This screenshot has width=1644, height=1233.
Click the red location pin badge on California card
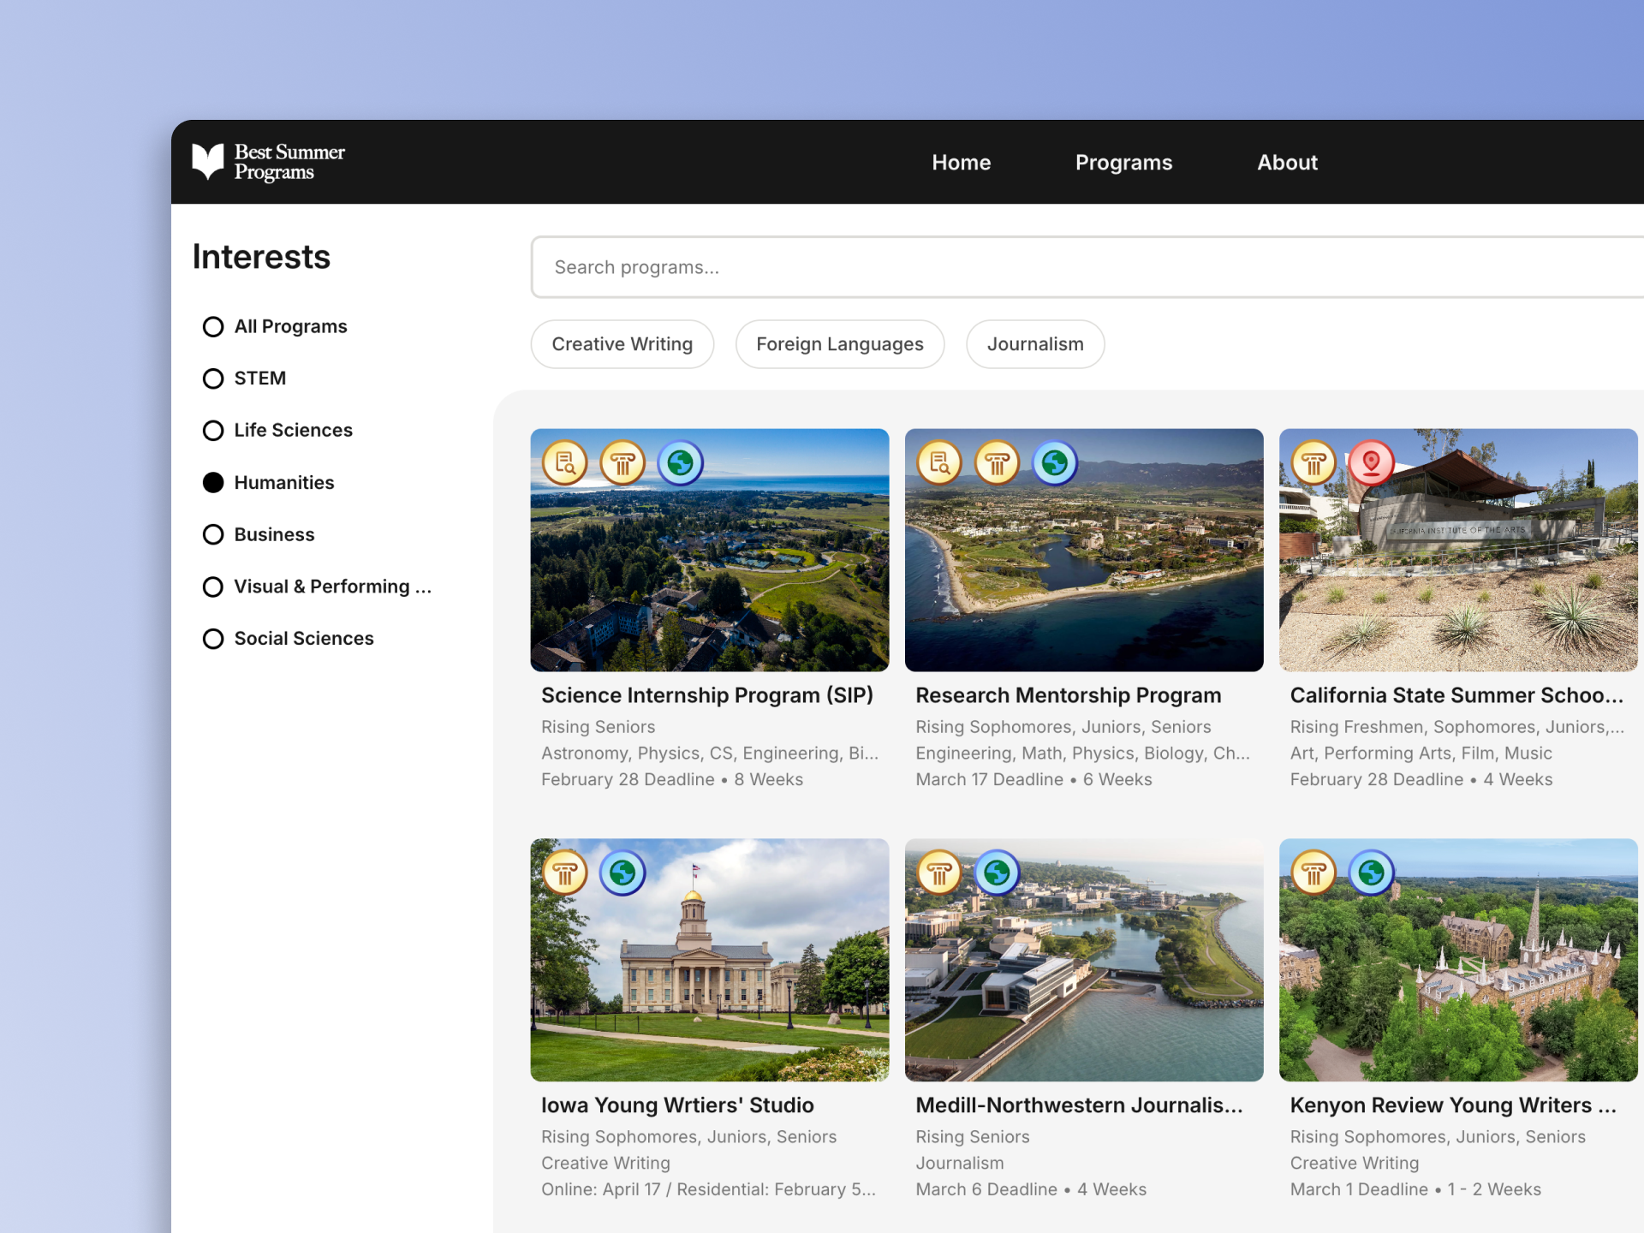[x=1371, y=463]
